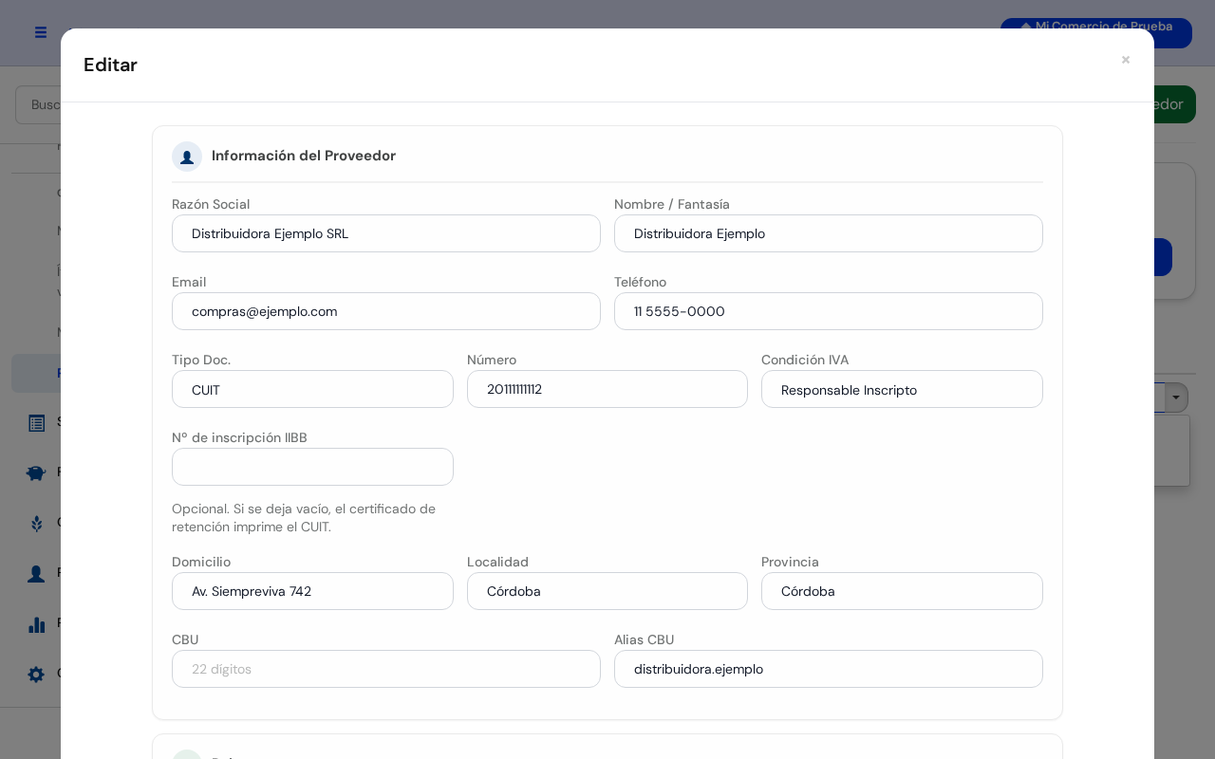
Task: Click the Provincia input field
Action: point(902,591)
